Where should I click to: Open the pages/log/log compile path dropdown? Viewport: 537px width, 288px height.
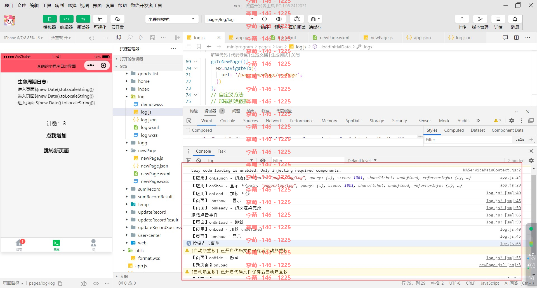click(230, 19)
